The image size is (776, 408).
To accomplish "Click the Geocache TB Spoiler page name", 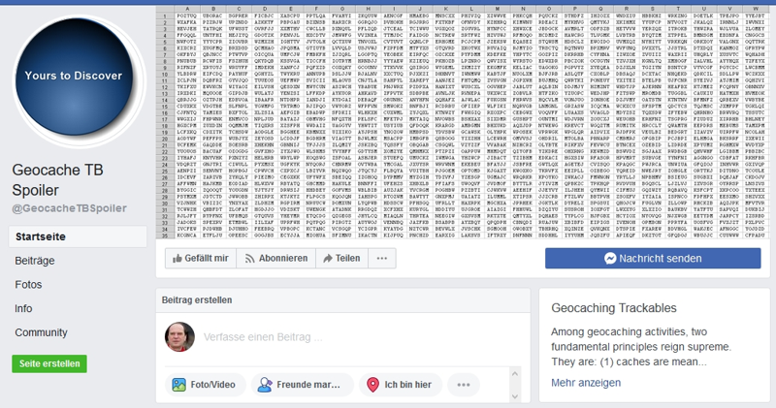I will (58, 180).
